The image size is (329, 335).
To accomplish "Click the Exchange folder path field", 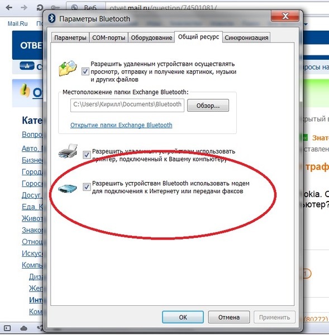I will 127,105.
